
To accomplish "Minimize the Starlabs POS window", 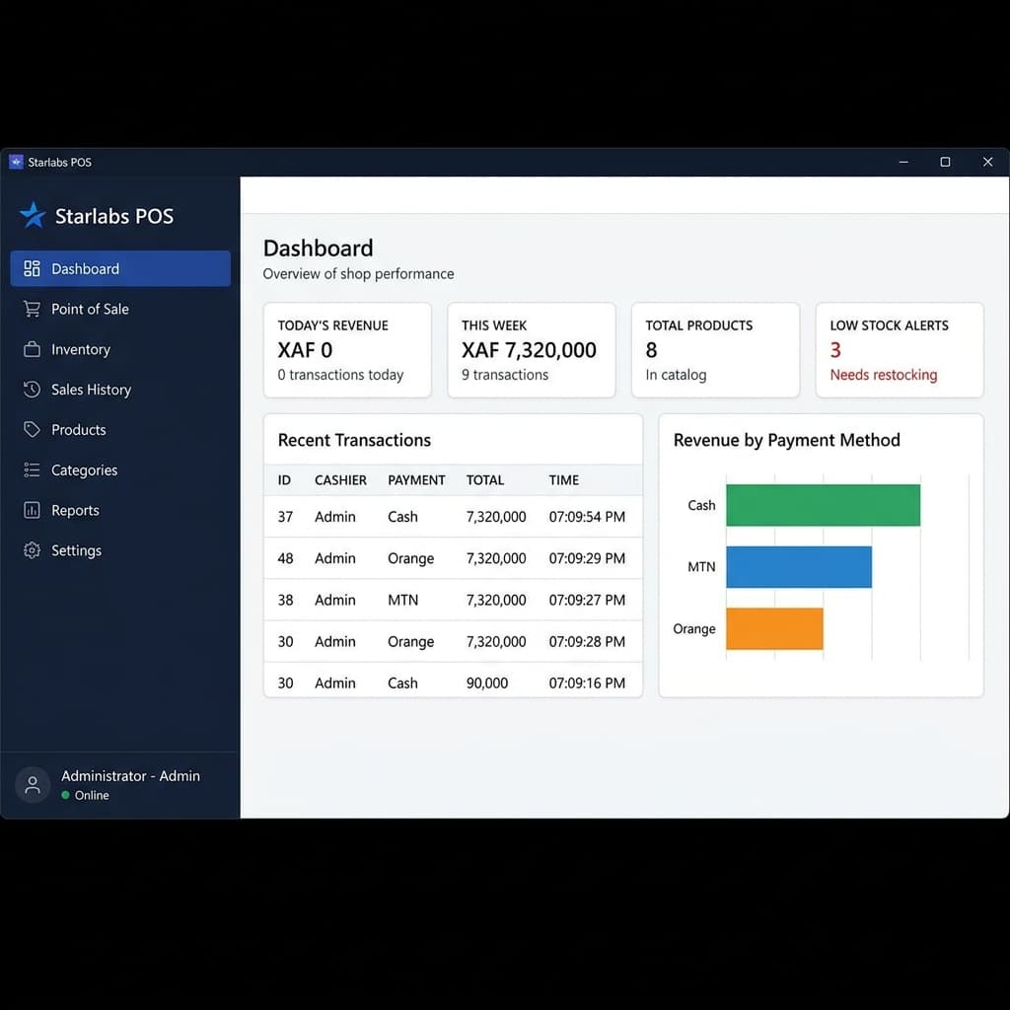I will point(903,162).
